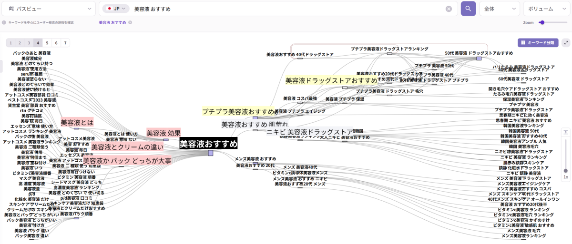Click the ニキビ 美容液ドラッグストア label
572x244 pixels.
pos(310,132)
